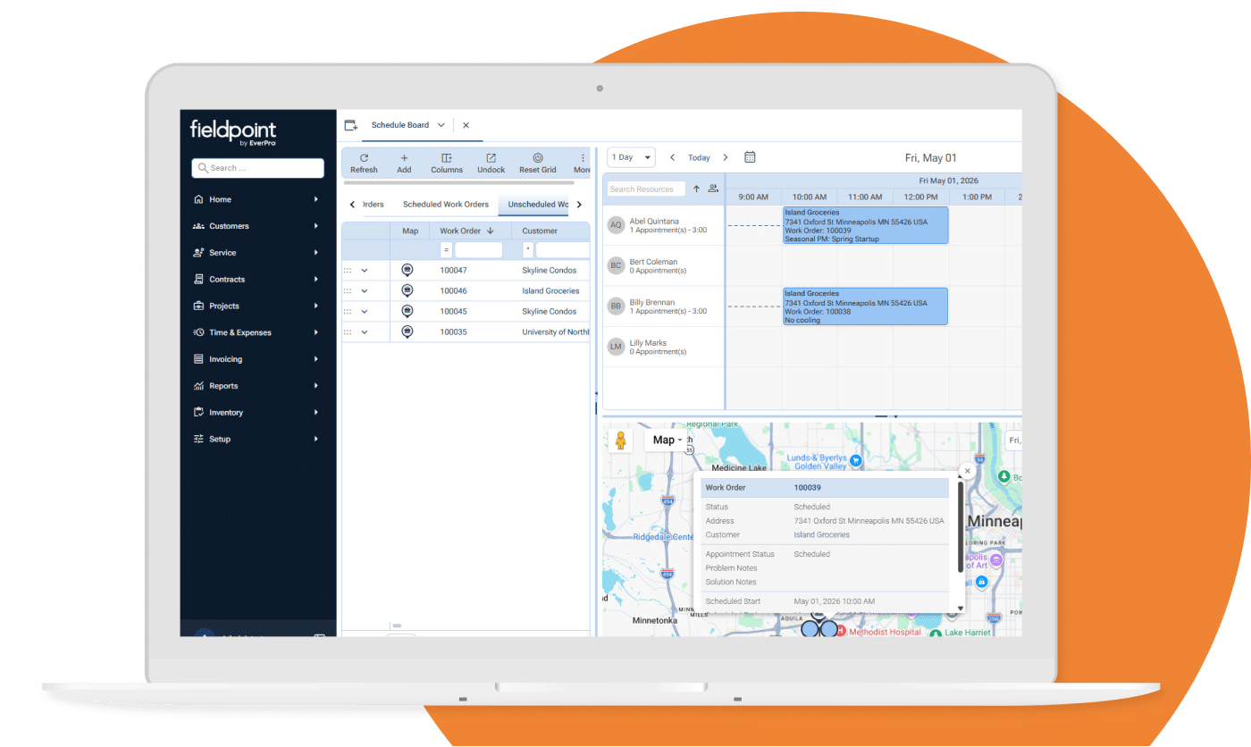This screenshot has width=1251, height=747.
Task: Open the Home menu
Action: coord(257,199)
